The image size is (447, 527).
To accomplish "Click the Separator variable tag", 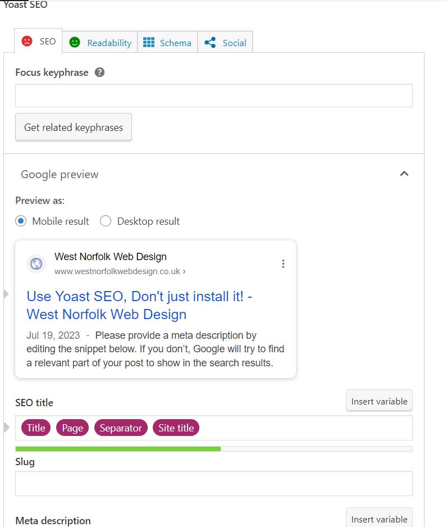I will tap(121, 428).
